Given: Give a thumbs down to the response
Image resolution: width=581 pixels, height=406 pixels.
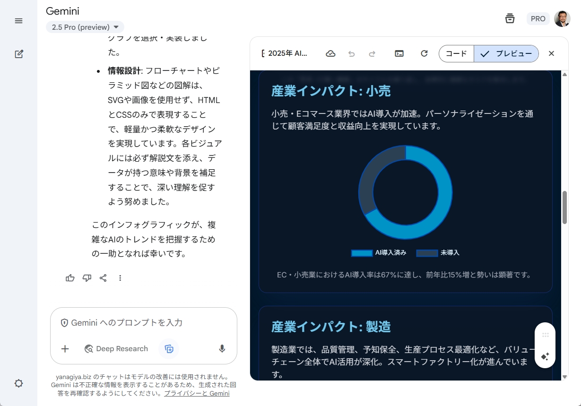Looking at the screenshot, I should (x=87, y=278).
